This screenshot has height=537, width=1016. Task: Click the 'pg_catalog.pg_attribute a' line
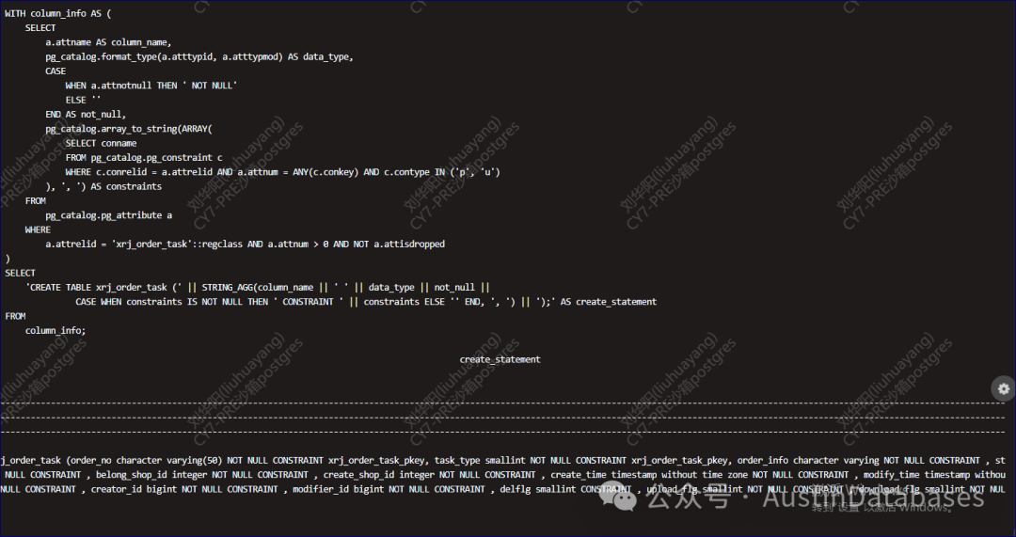108,215
